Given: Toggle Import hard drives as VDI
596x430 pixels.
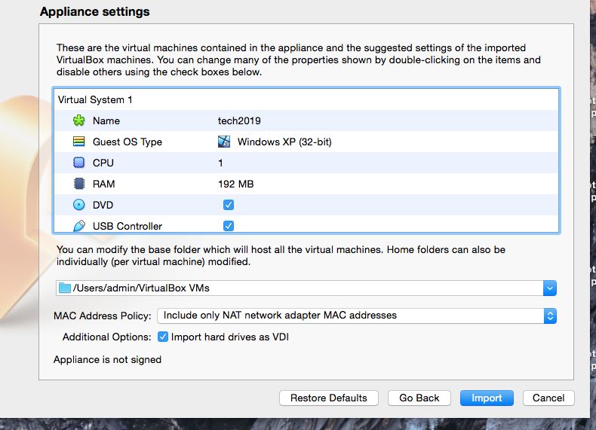Looking at the screenshot, I should coord(163,337).
